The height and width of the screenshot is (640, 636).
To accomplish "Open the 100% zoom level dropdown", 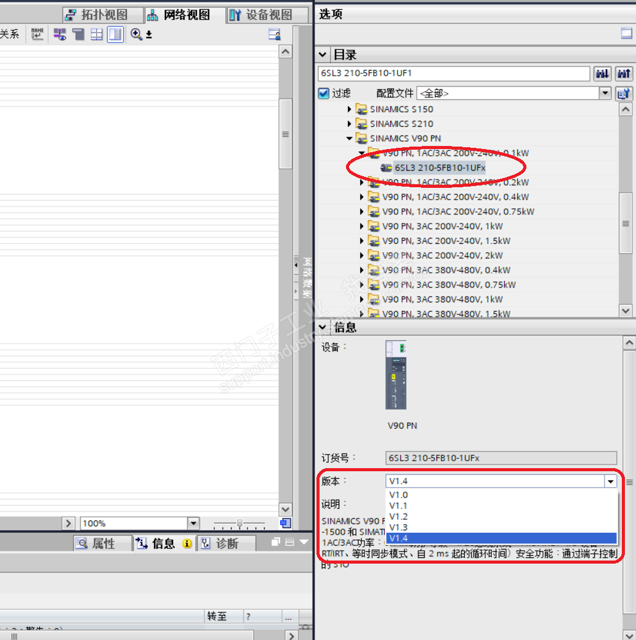I will pyautogui.click(x=193, y=523).
